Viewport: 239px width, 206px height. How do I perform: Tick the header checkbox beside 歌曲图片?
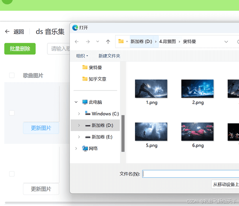coord(12,76)
